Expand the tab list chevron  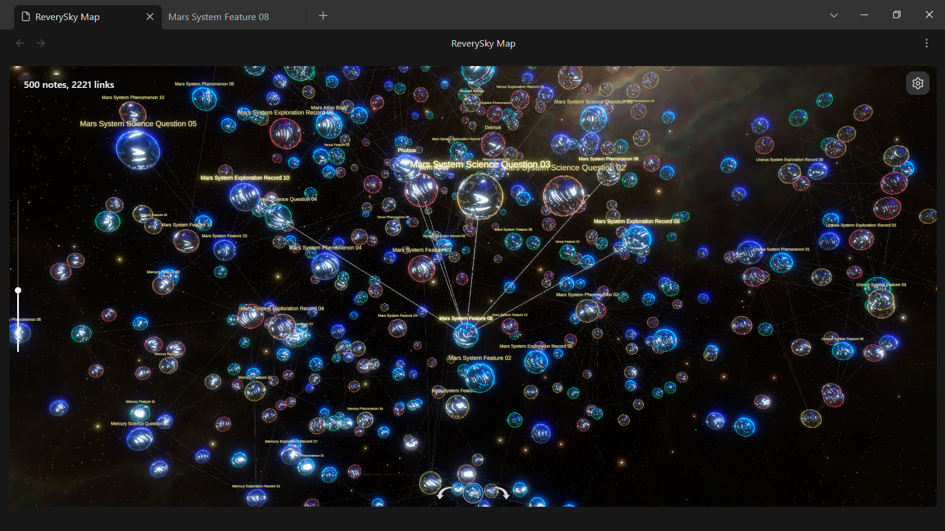834,15
